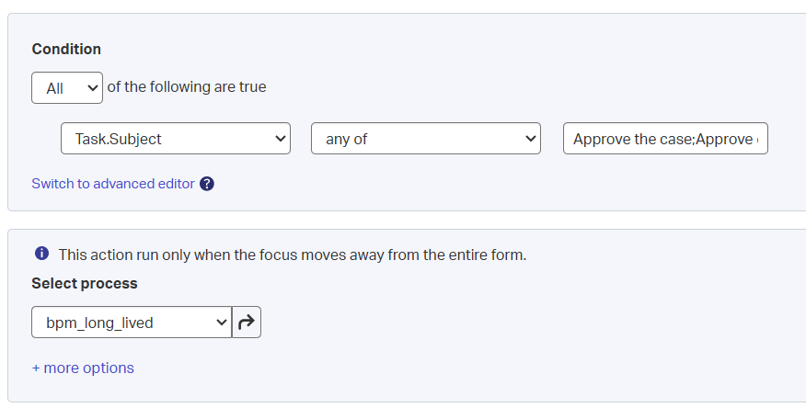
Task: Click 'of the following are true' text
Action: (x=187, y=87)
